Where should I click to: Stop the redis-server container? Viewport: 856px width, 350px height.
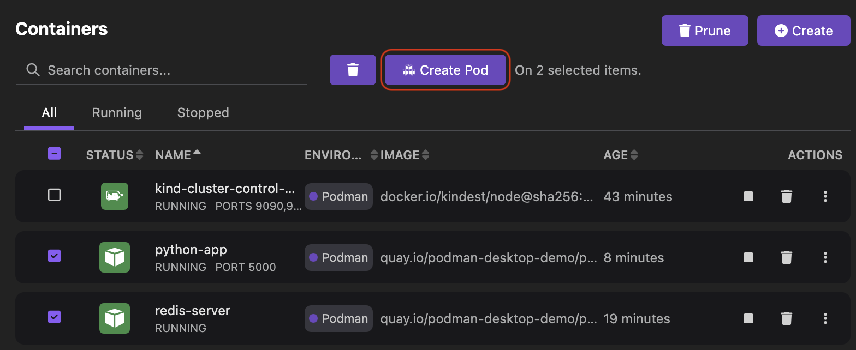point(748,318)
